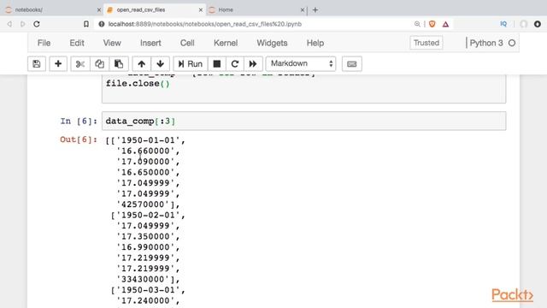Screen dimensions: 547x308
Task: Move the selected cell down
Action: coord(160,64)
